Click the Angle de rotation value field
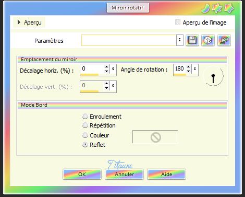This screenshot has width=245, height=197. [x=180, y=68]
